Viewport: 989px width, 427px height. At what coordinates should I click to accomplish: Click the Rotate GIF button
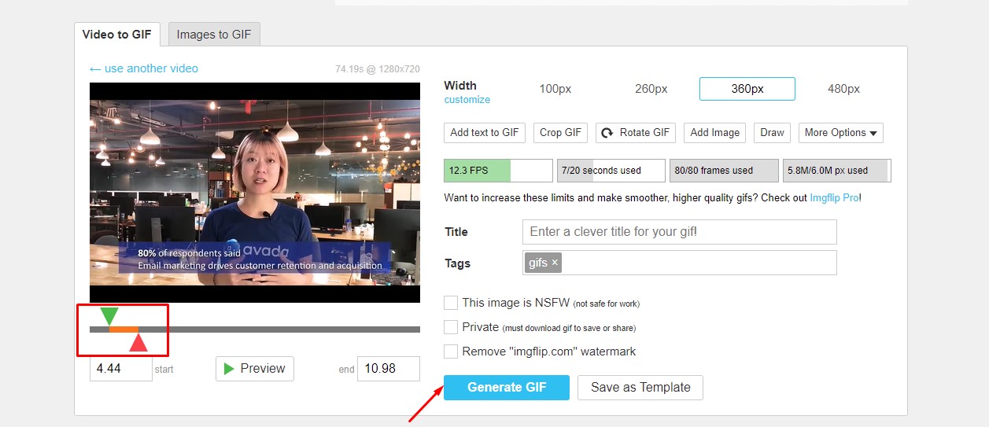(x=636, y=133)
